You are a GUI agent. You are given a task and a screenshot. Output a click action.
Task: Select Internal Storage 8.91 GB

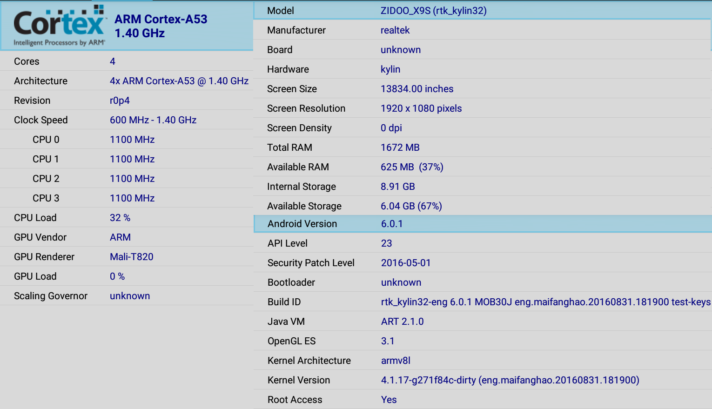398,187
